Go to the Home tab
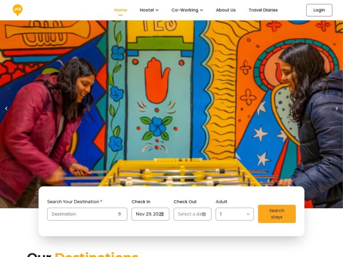 [x=121, y=10]
